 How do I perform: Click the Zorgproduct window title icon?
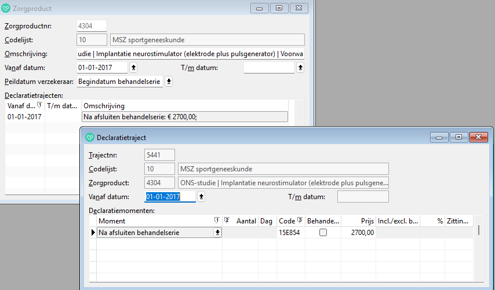tap(6, 9)
